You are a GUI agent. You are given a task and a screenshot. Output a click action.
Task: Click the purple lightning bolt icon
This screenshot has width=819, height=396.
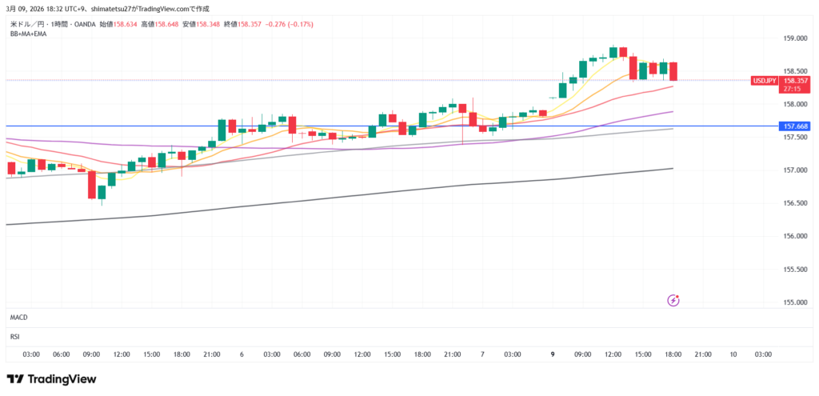tap(673, 301)
